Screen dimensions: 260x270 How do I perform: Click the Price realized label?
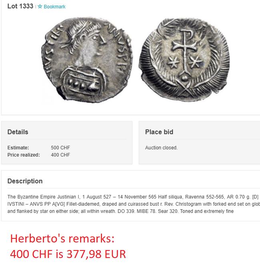click(24, 155)
